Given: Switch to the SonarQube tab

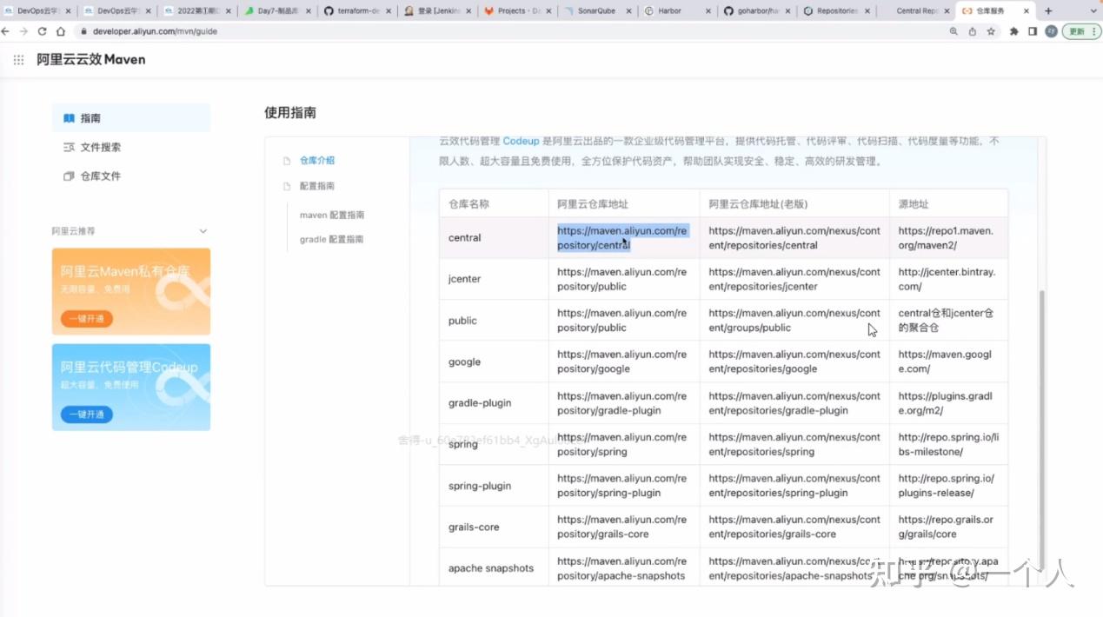Looking at the screenshot, I should pyautogui.click(x=597, y=11).
